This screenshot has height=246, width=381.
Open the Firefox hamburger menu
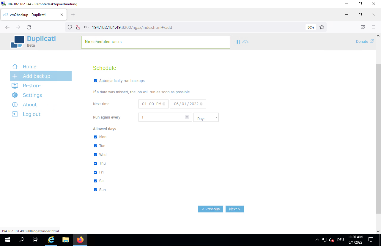[x=374, y=27]
